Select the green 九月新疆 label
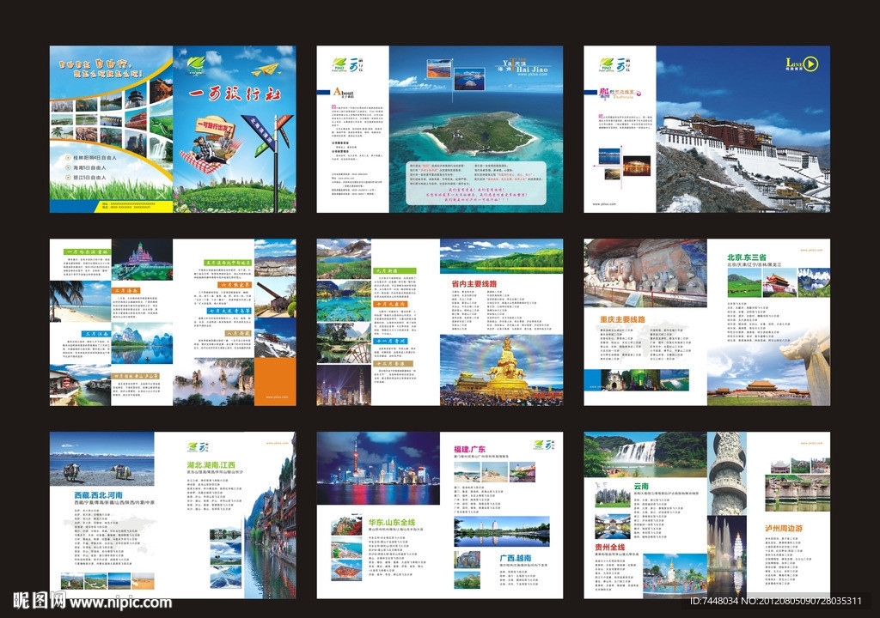This screenshot has width=880, height=618. tap(394, 271)
